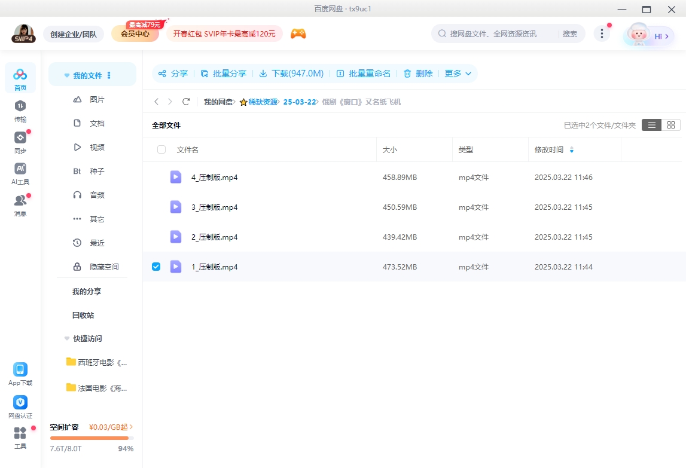The width and height of the screenshot is (686, 468).
Task: Open the AI工具 panel
Action: [20, 172]
